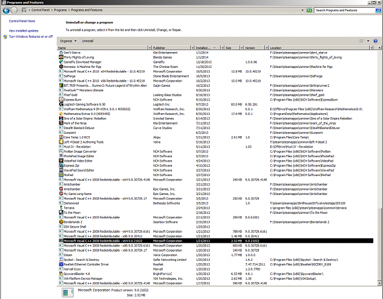The height and width of the screenshot is (299, 383).
Task: Sort by the Name column header
Action: click(x=103, y=48)
